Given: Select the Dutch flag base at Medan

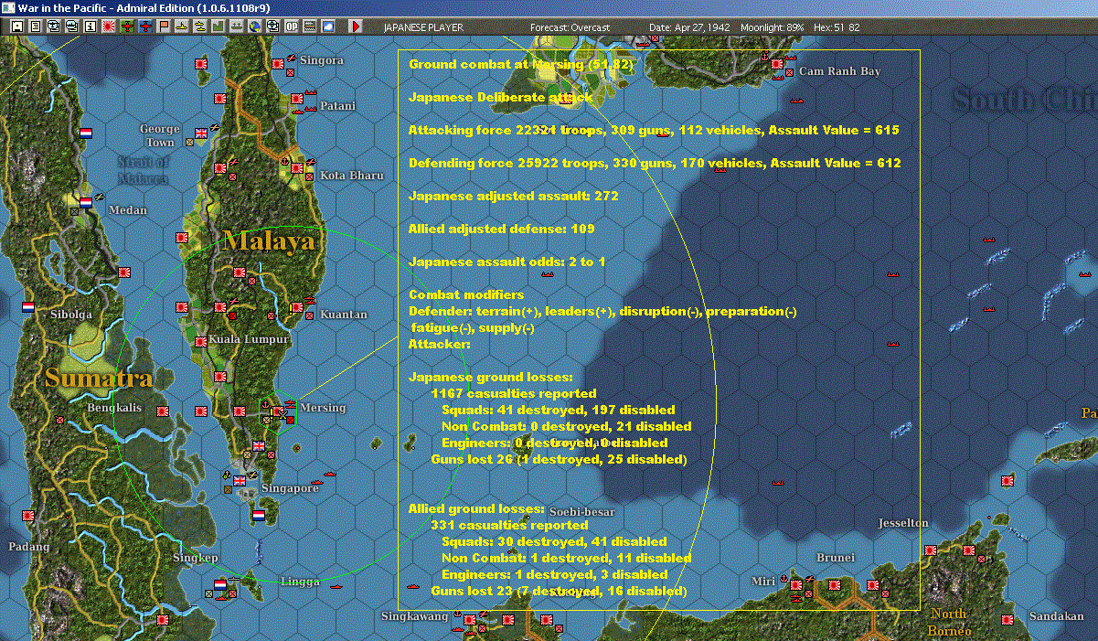Looking at the screenshot, I should (x=86, y=203).
